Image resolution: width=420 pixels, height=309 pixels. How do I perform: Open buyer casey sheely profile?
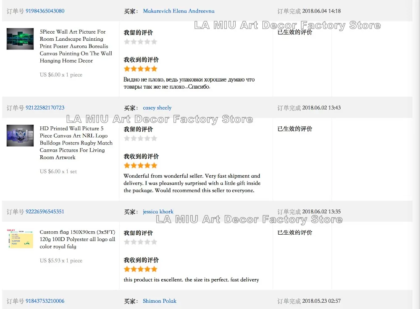click(157, 107)
